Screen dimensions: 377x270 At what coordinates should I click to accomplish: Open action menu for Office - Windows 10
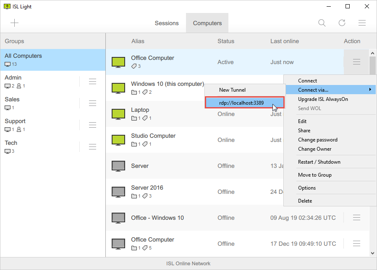[356, 218]
